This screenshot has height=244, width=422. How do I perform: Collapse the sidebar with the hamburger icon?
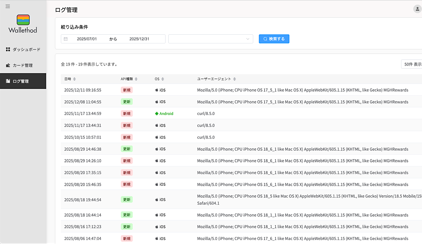point(8,6)
